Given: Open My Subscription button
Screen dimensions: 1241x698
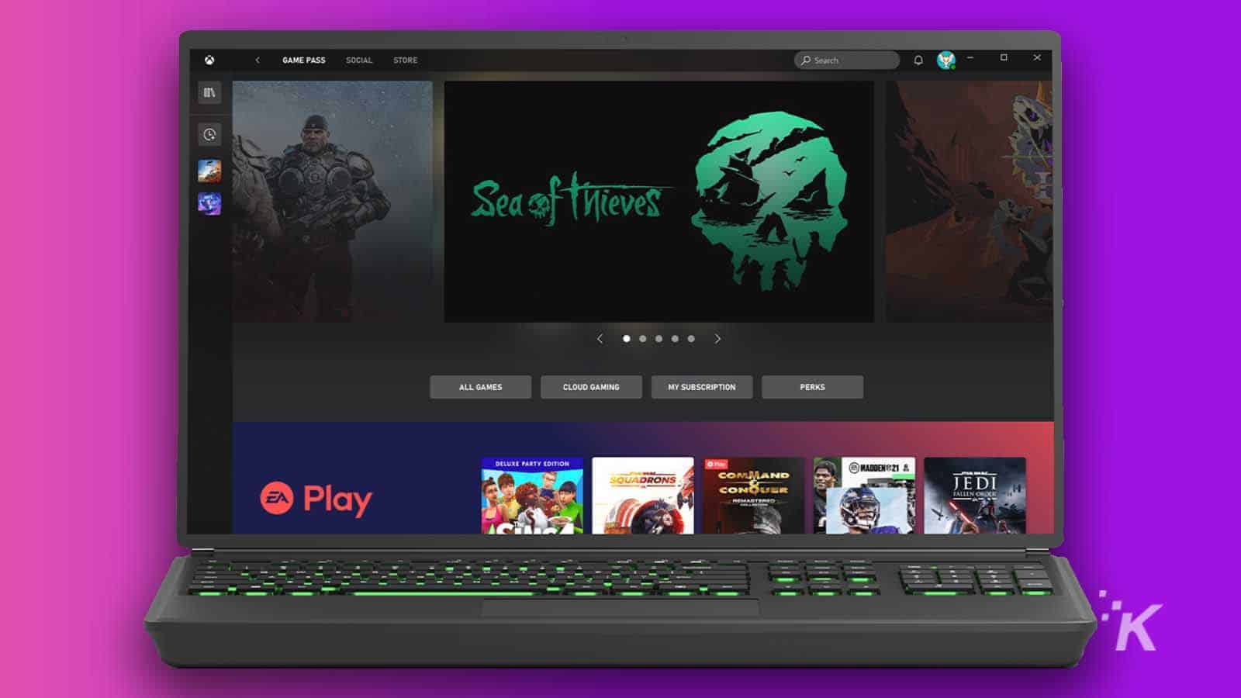Looking at the screenshot, I should (x=702, y=387).
